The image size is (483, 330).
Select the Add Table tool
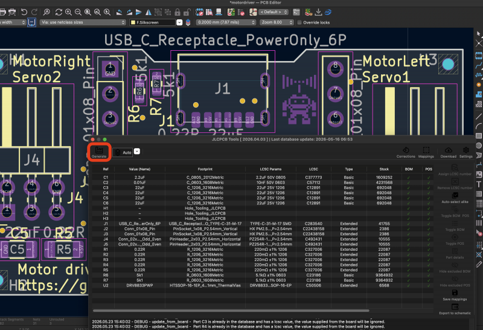479,204
